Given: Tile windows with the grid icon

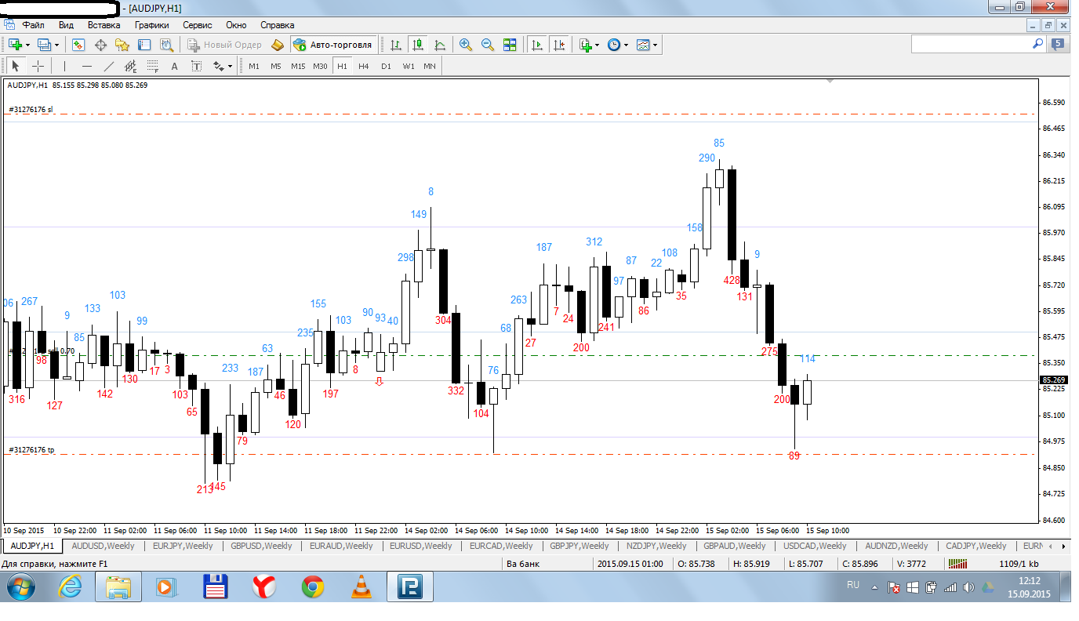Looking at the screenshot, I should click(510, 45).
